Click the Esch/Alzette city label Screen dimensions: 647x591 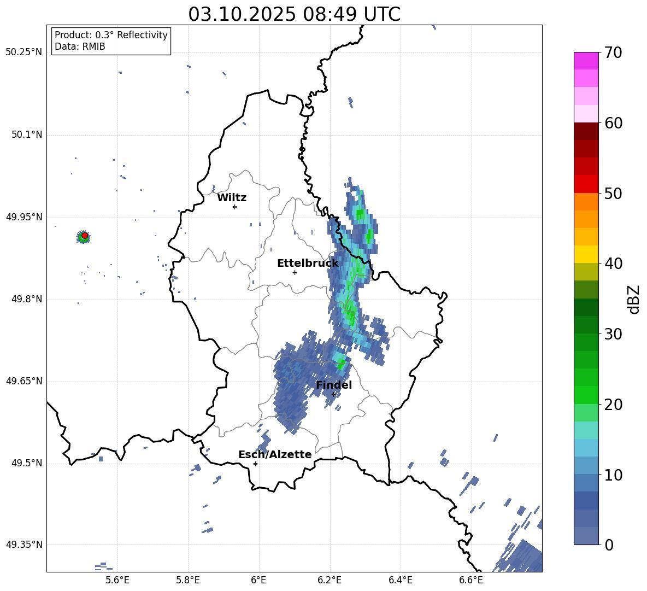[x=275, y=454]
